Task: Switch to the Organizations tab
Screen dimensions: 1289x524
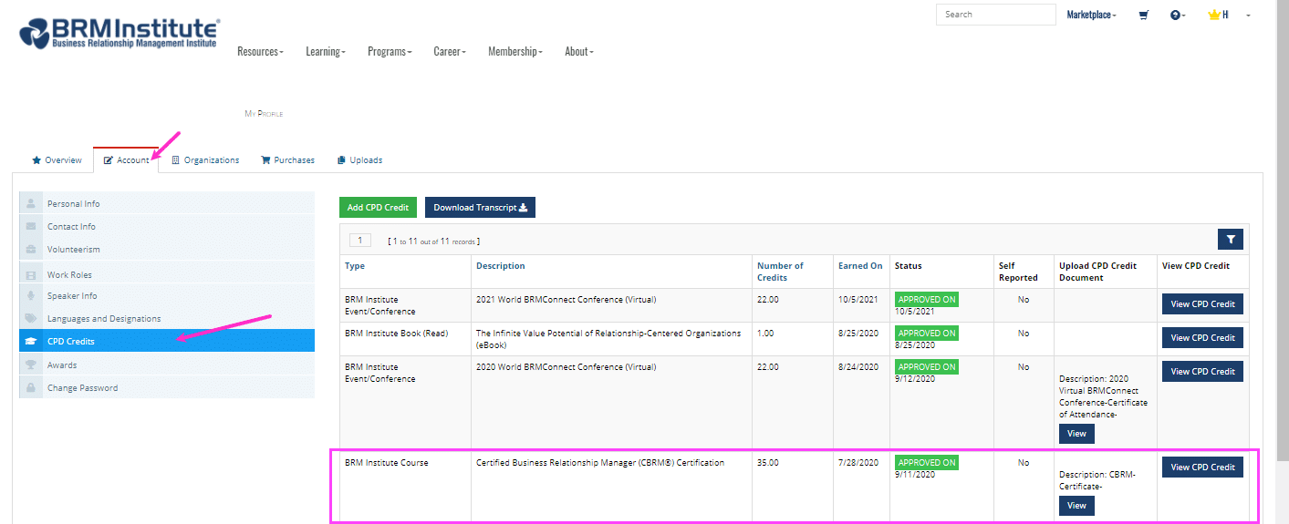Action: pos(205,160)
